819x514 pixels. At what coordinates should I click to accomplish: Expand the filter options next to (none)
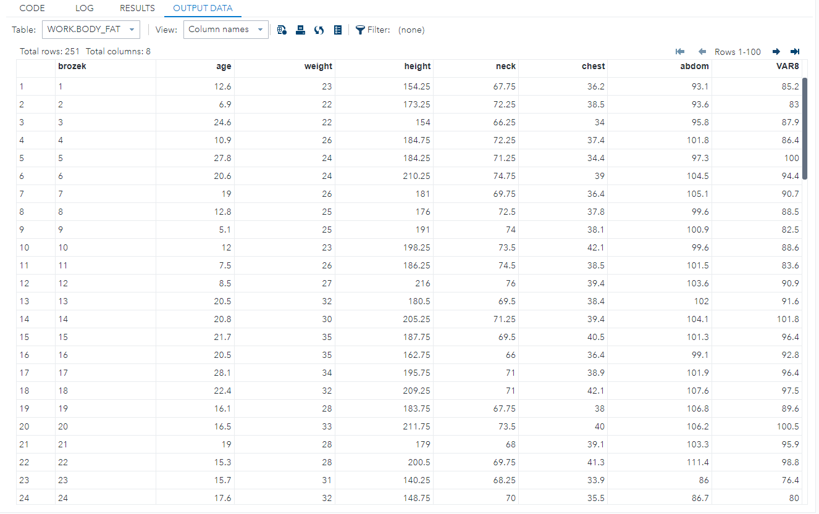click(411, 29)
